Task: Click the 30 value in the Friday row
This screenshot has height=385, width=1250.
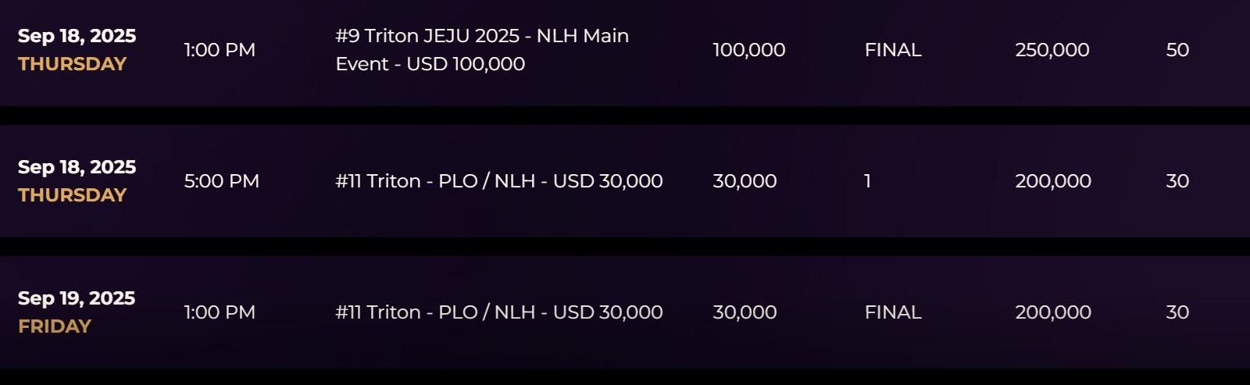Action: 1177,312
